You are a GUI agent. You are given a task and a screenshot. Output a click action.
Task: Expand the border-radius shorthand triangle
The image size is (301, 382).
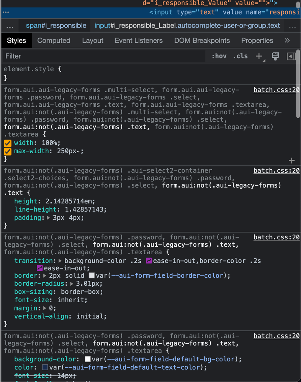point(72,284)
